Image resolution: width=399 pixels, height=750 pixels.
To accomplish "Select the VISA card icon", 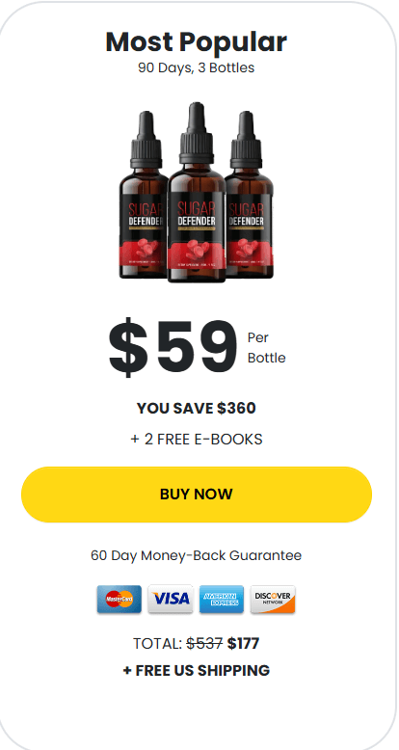I will [171, 599].
